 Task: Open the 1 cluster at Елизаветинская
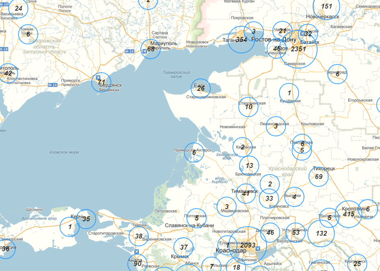click(227, 245)
